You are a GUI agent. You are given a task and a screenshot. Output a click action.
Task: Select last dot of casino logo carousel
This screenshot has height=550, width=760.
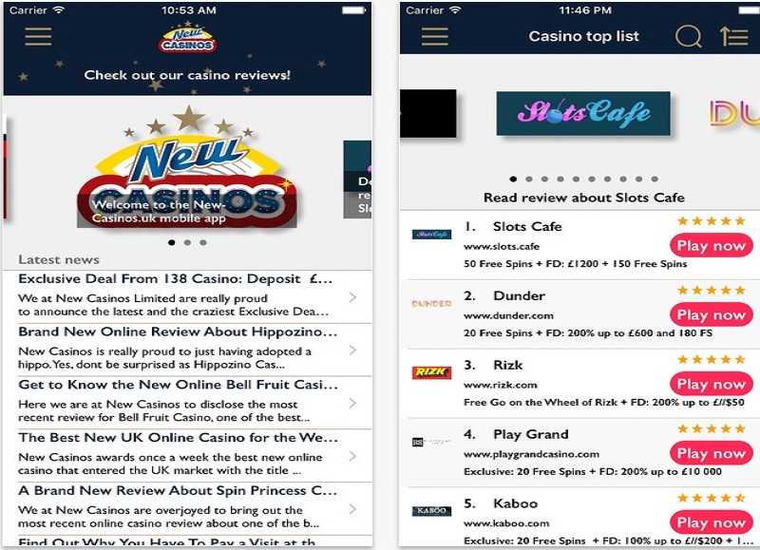coord(655,180)
